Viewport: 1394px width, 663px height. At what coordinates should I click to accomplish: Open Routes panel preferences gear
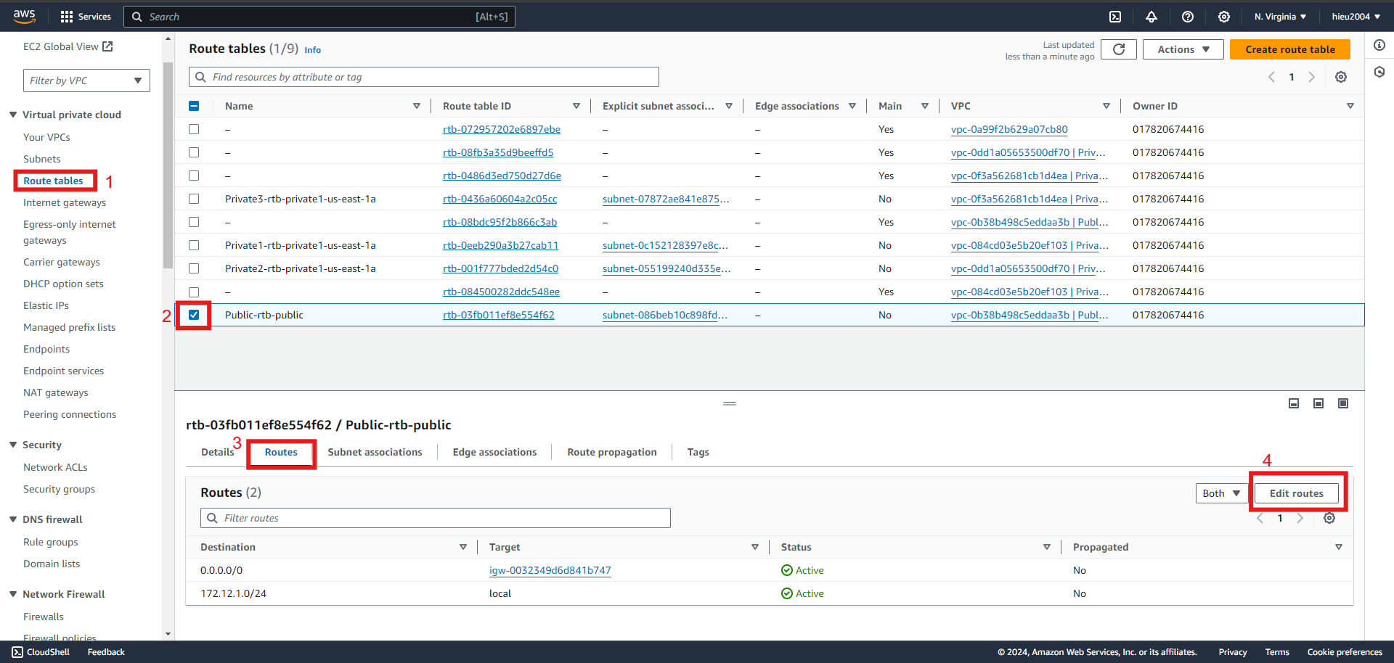click(1329, 518)
